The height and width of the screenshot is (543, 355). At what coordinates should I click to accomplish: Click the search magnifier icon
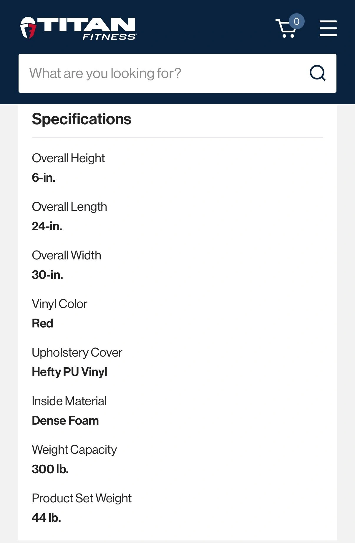click(x=317, y=73)
